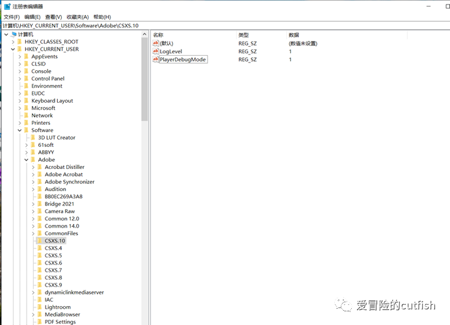This screenshot has width=450, height=325.
Task: Click the ABBYY folder icon
Action: tap(33, 152)
